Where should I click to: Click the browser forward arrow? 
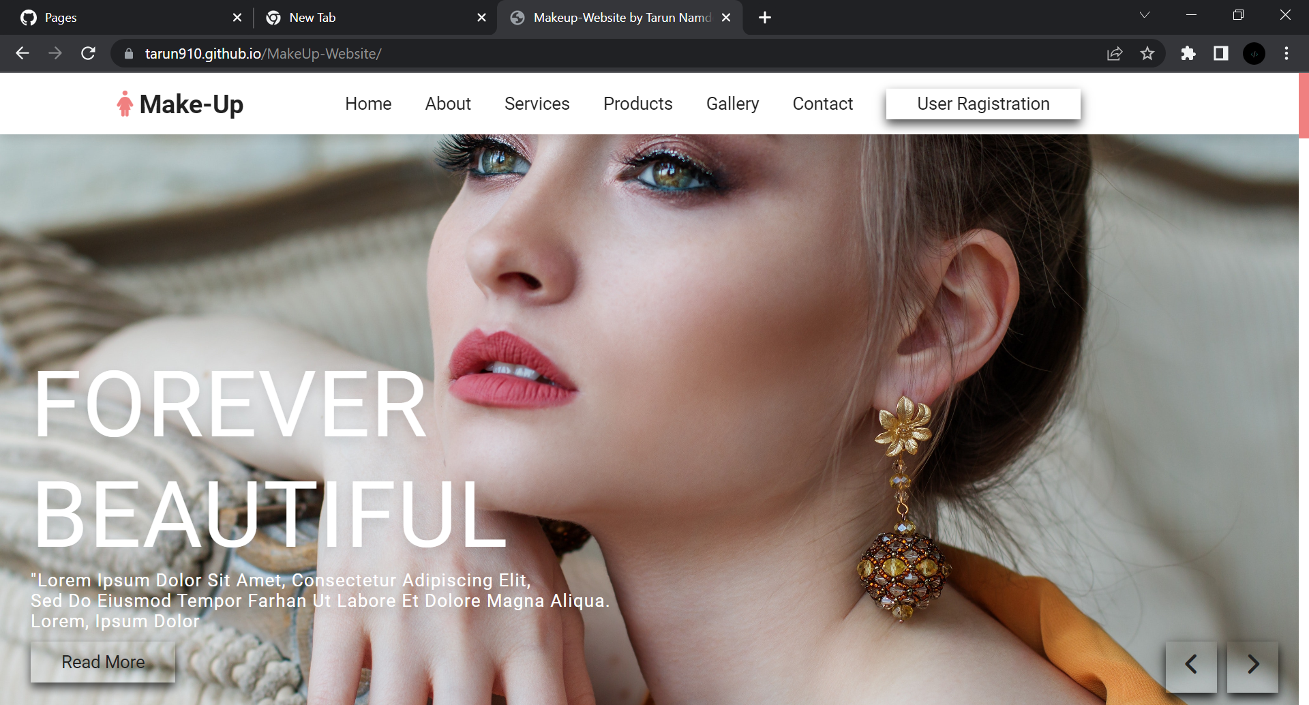[x=55, y=53]
